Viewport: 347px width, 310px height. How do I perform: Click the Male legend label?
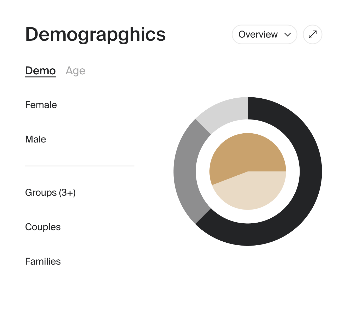36,139
